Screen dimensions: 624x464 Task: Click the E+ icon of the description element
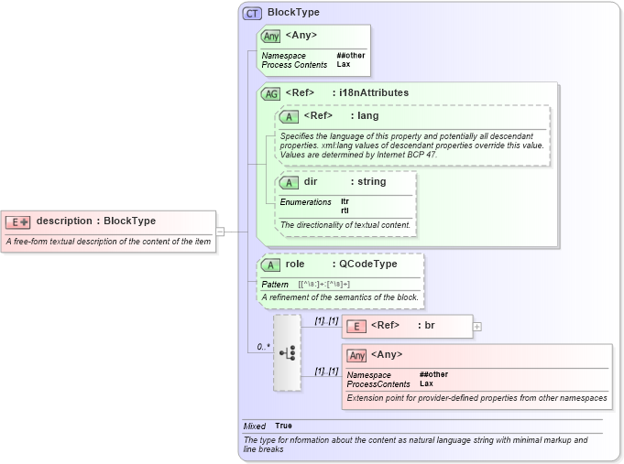point(18,222)
